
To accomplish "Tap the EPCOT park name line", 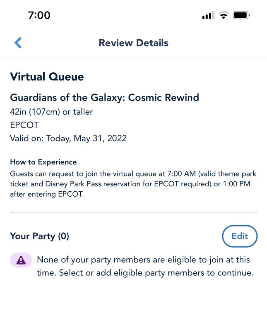I will (x=24, y=125).
